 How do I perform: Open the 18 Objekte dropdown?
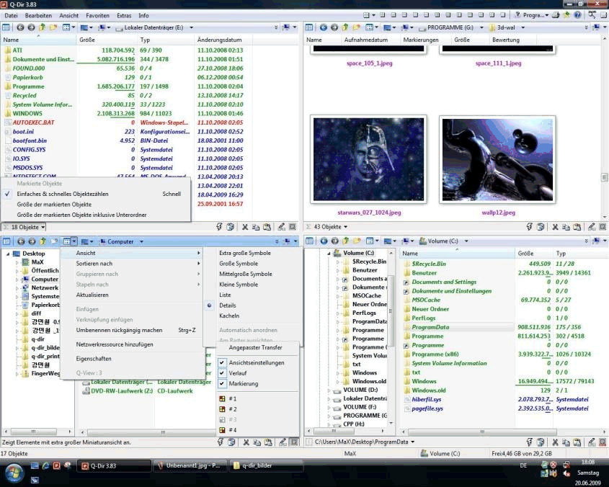click(x=24, y=227)
